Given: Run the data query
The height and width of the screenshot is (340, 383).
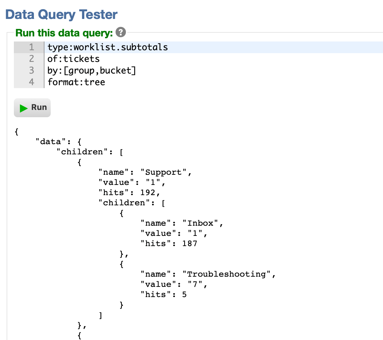Looking at the screenshot, I should 32,108.
